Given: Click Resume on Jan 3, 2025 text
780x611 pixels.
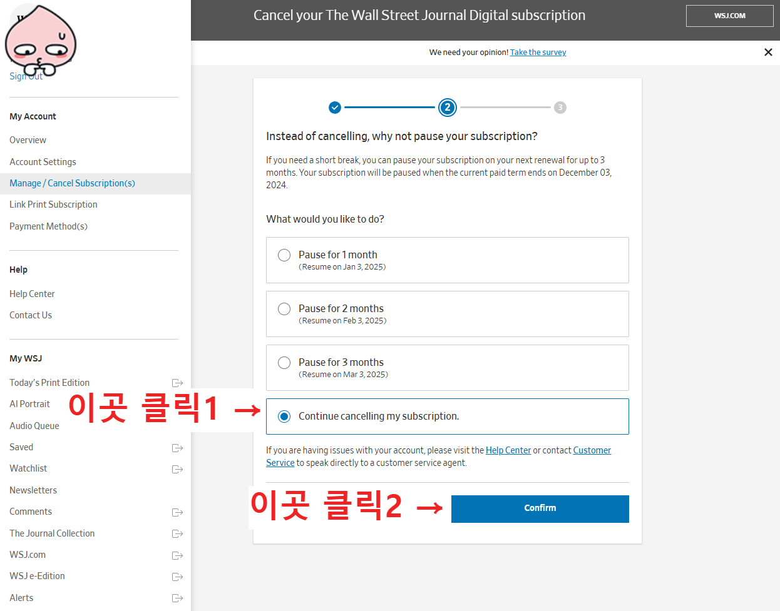Looking at the screenshot, I should tap(342, 267).
